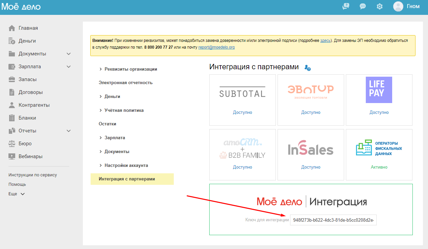Click the Бланки clipboard icon in the sidebar

coord(12,118)
